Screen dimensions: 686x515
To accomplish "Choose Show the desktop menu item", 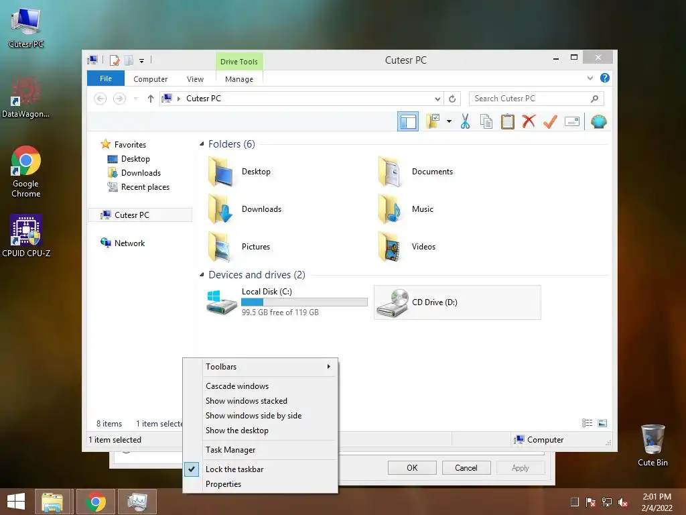I will [x=261, y=431].
